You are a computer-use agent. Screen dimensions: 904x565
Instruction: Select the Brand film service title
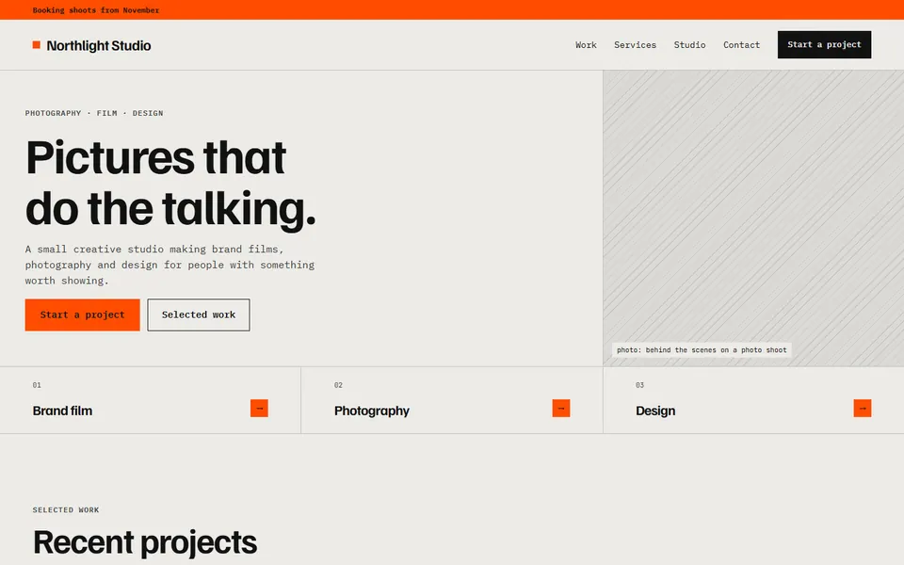coord(62,411)
